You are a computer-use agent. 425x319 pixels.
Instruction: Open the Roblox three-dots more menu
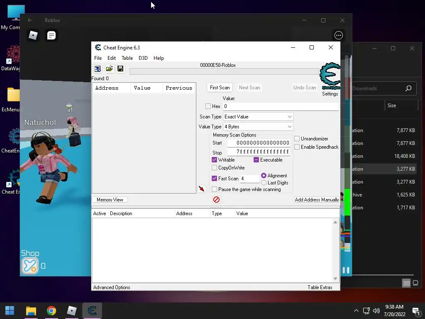pos(339,35)
